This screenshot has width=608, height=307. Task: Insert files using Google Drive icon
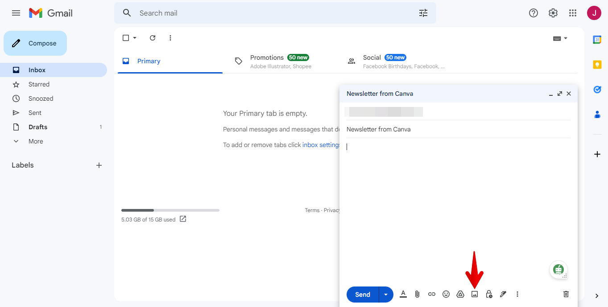460,294
